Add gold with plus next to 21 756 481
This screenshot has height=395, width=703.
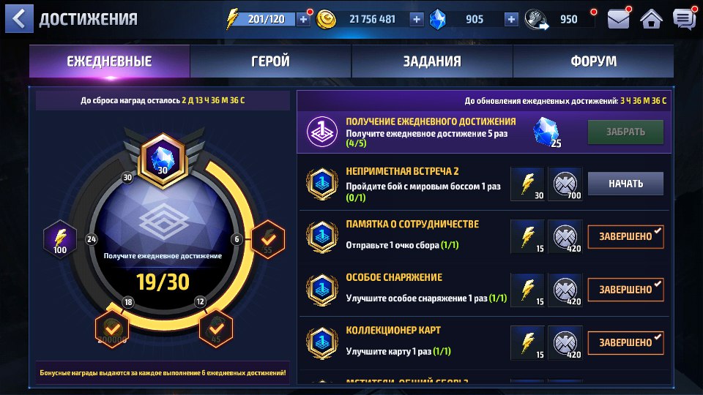(x=417, y=19)
